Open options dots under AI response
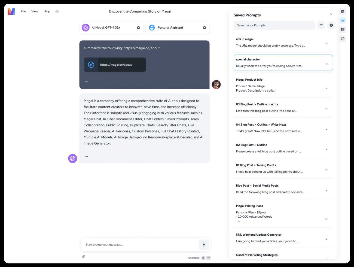Screen dimensions: 354x267 point(86,156)
